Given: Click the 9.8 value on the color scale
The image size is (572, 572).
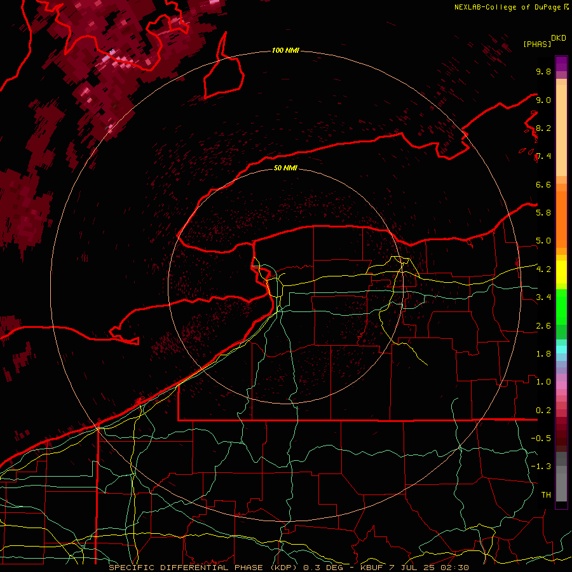Looking at the screenshot, I should point(543,72).
